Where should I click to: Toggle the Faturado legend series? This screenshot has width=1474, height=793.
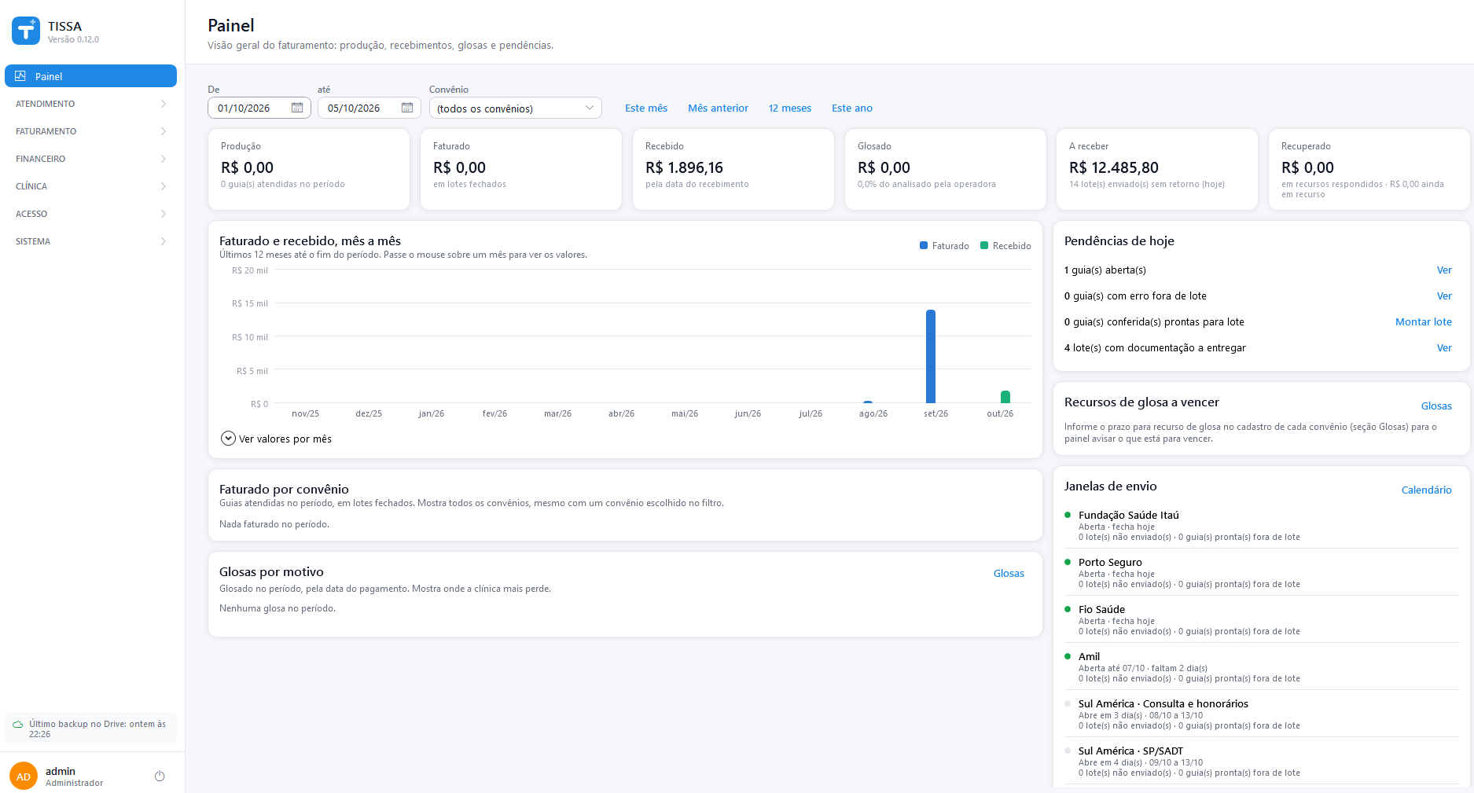944,246
